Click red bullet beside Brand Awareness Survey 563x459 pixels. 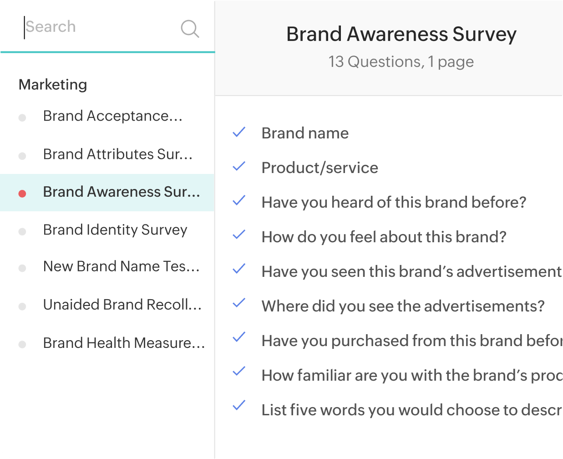[x=22, y=194]
